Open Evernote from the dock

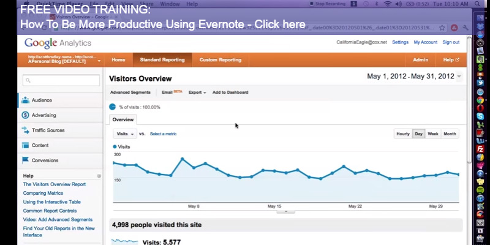coord(480,59)
